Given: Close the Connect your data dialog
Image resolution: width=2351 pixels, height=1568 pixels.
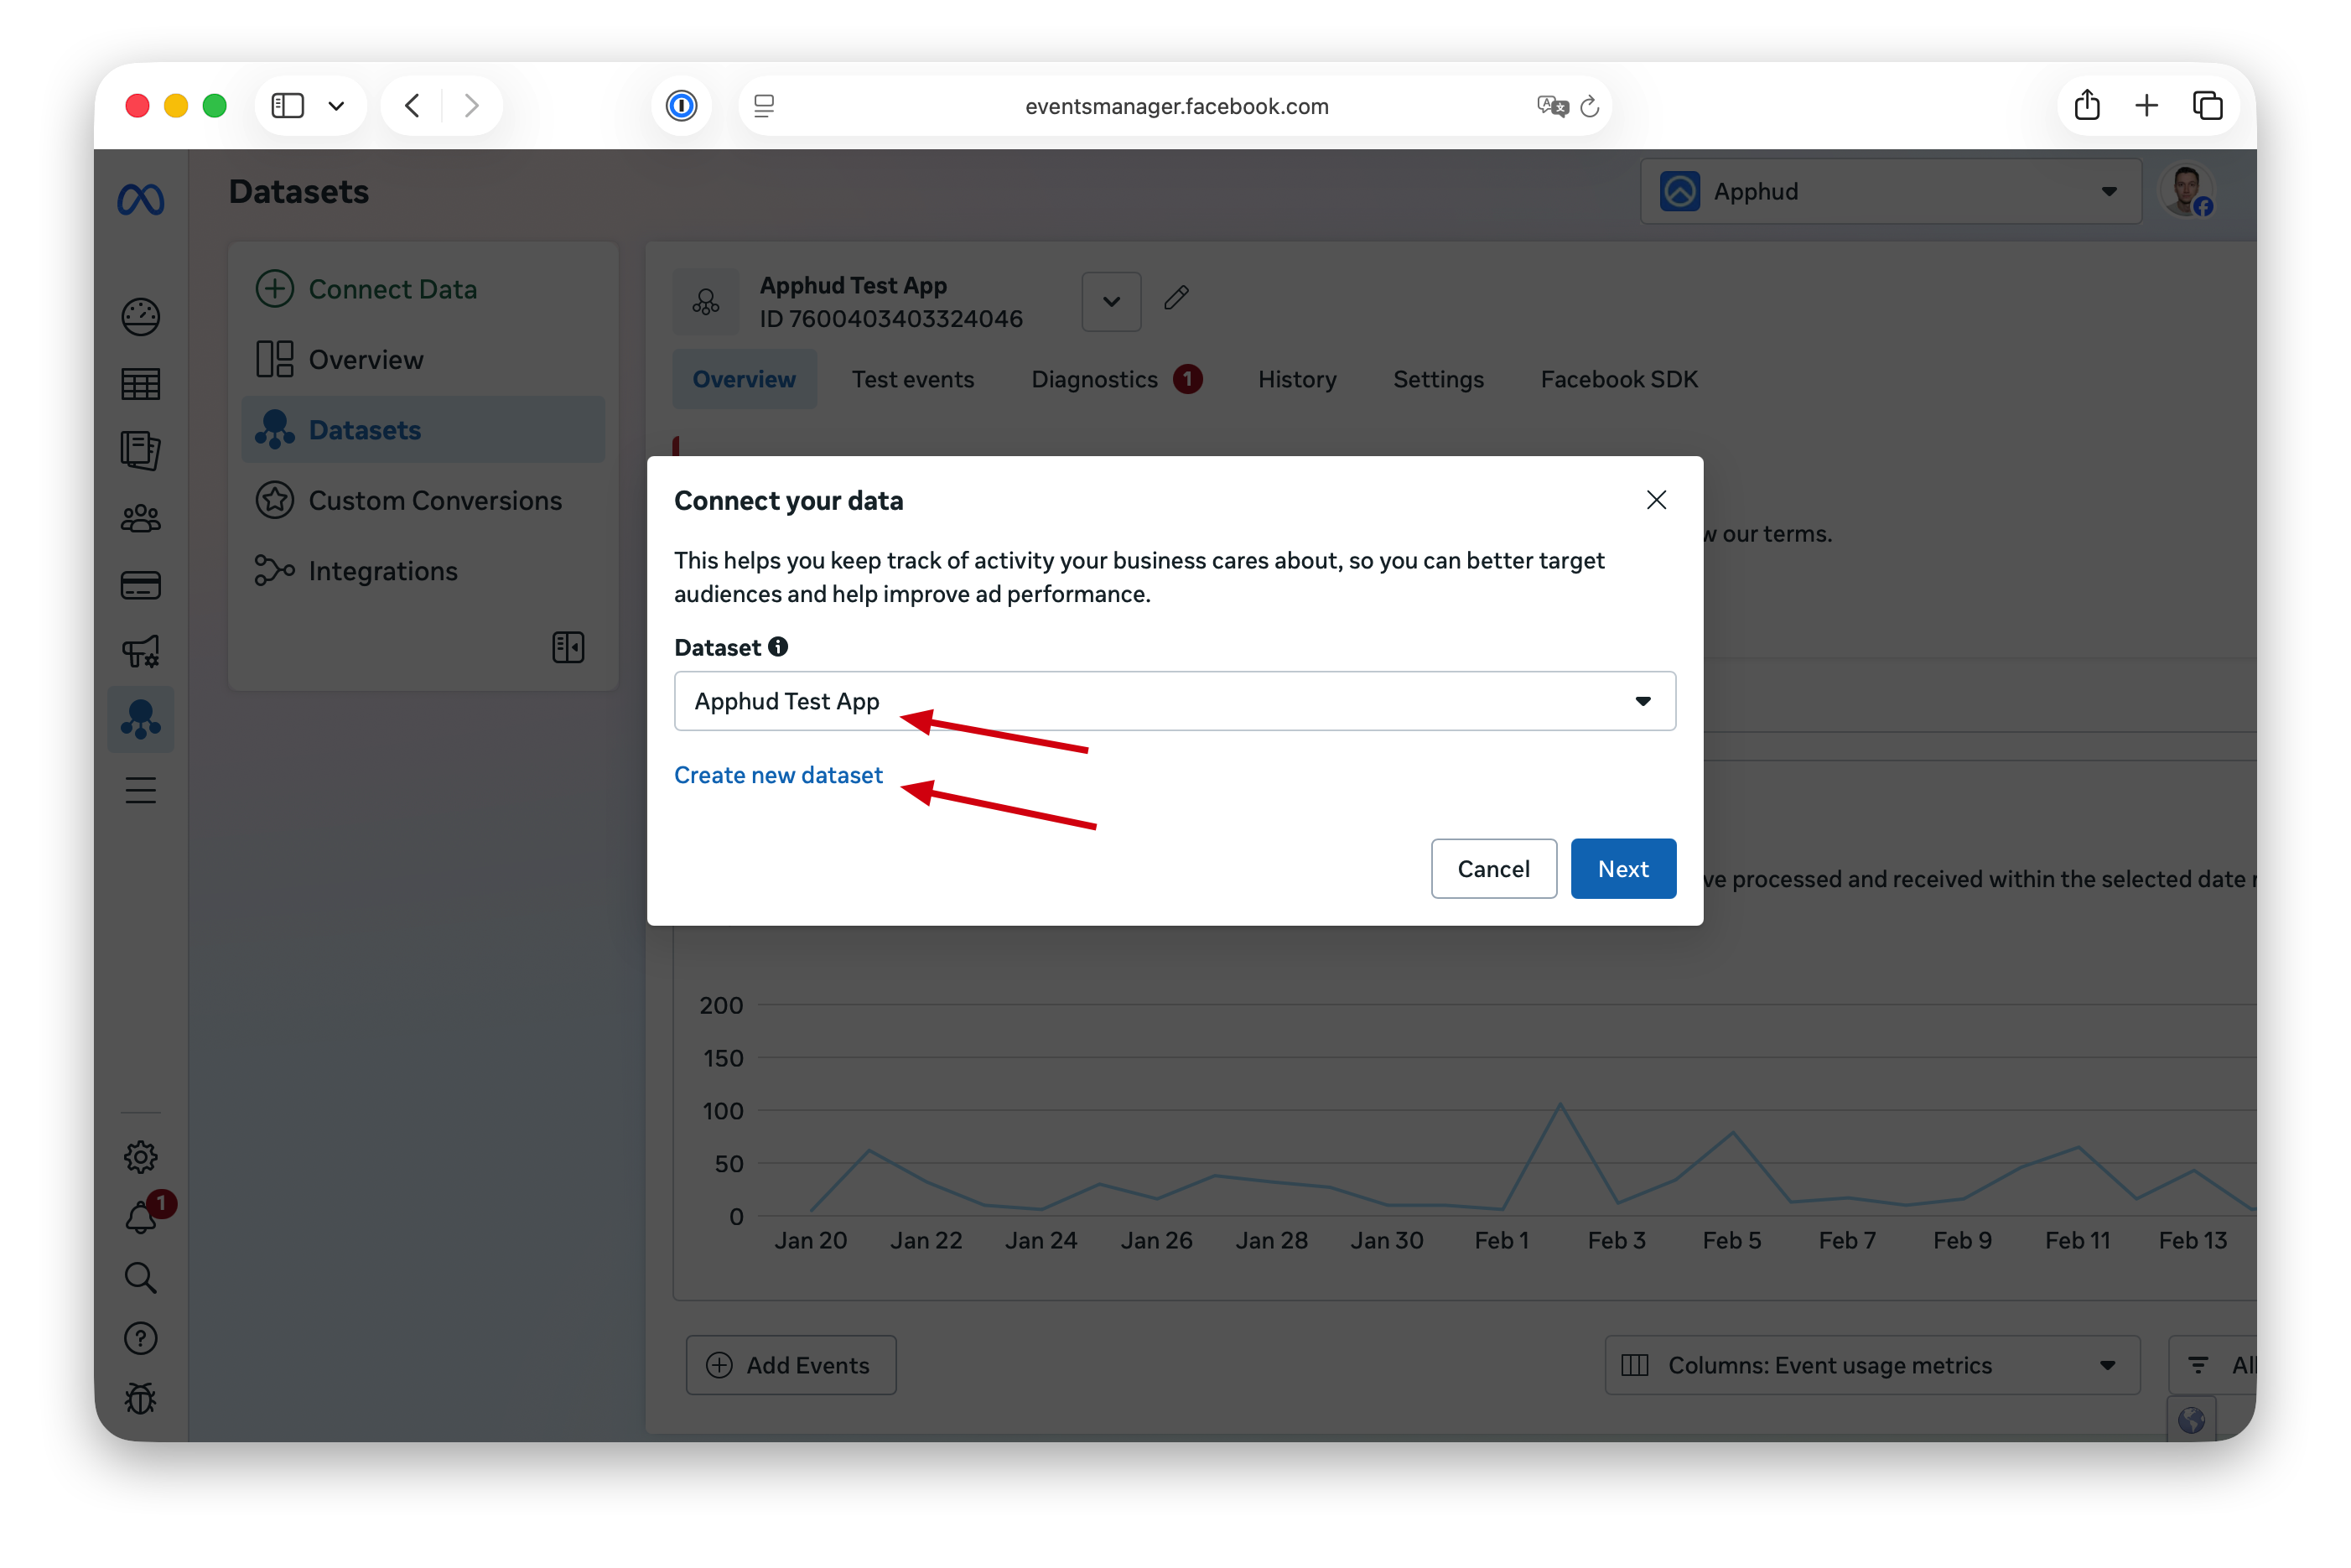Looking at the screenshot, I should click(x=1656, y=500).
